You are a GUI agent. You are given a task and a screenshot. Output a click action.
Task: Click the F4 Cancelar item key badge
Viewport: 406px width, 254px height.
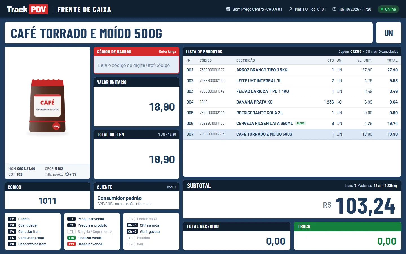pos(12,231)
